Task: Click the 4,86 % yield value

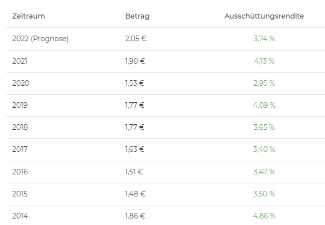Action: [x=264, y=216]
